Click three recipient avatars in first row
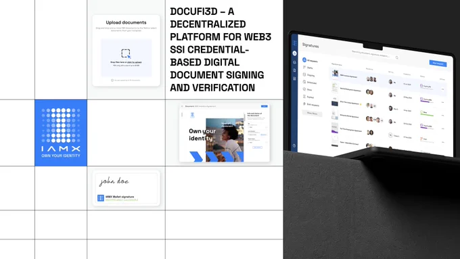This screenshot has height=259, width=460. [371, 79]
